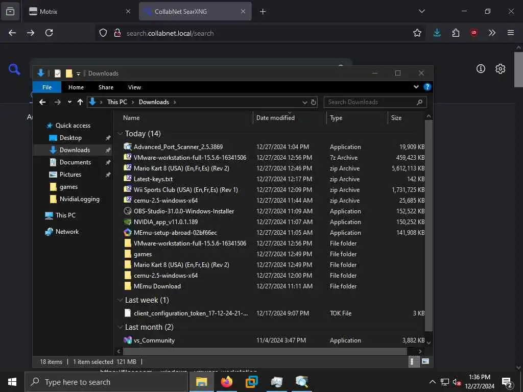The width and height of the screenshot is (523, 392).
Task: Select Mario Kart 8 zip Archive
Action: [x=274, y=168]
